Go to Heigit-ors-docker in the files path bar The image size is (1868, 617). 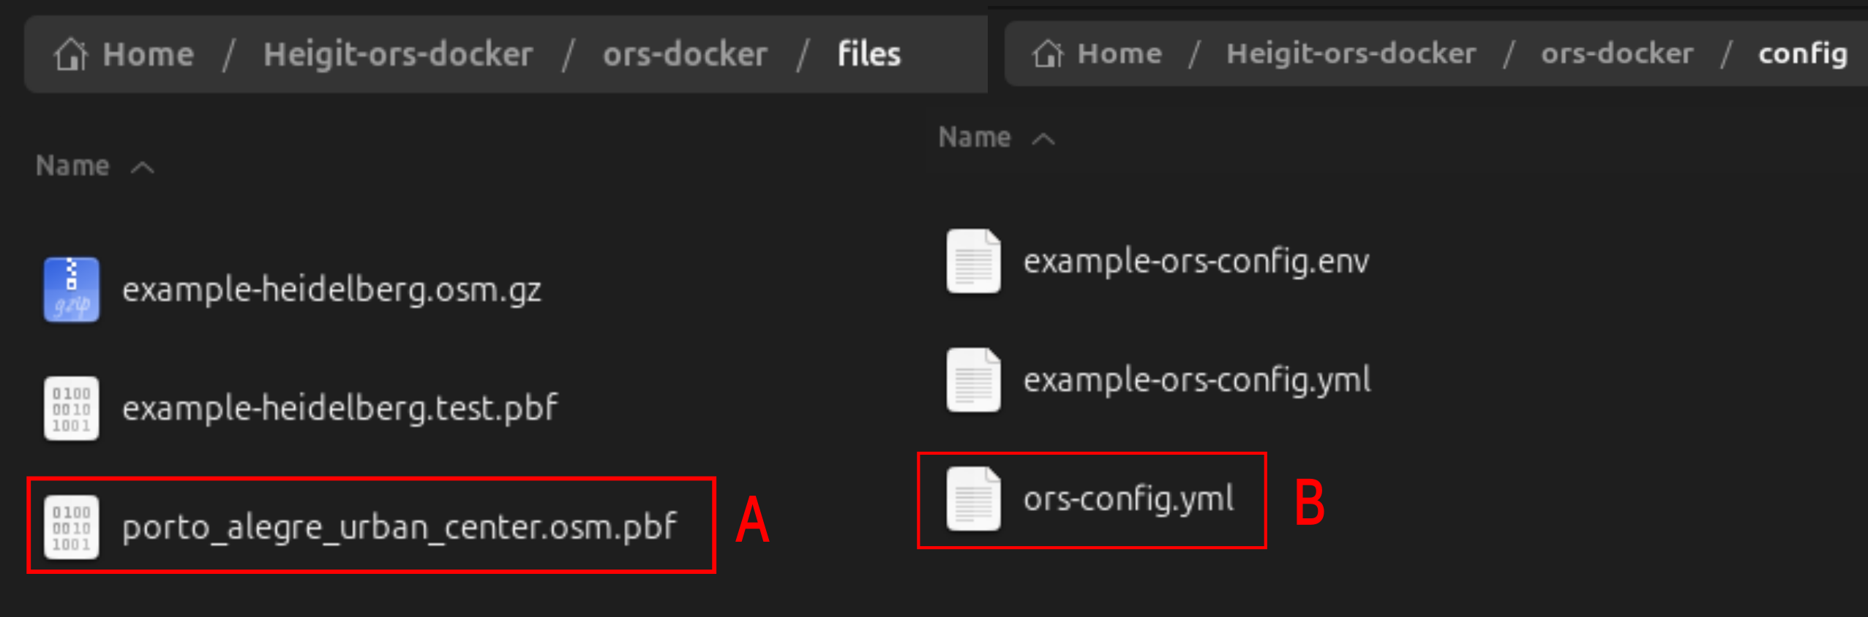tap(398, 54)
